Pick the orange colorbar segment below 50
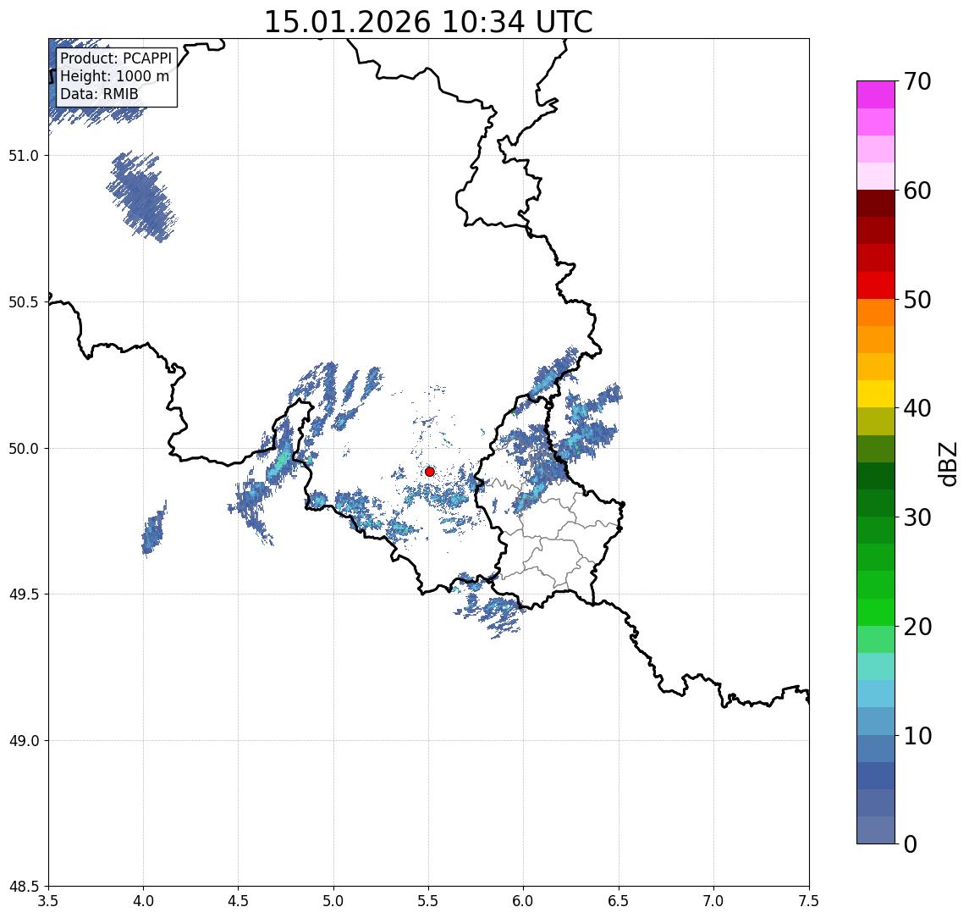The width and height of the screenshot is (969, 918). (876, 312)
